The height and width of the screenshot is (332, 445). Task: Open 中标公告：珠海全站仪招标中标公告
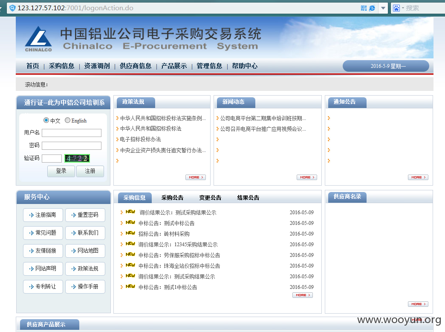pyautogui.click(x=179, y=266)
